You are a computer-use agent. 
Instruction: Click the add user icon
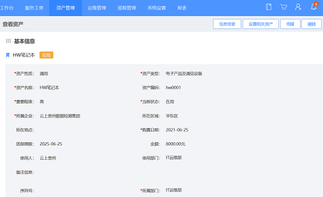click(x=298, y=7)
